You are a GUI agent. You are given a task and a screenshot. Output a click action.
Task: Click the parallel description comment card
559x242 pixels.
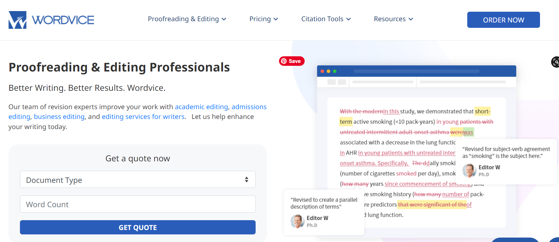click(324, 212)
